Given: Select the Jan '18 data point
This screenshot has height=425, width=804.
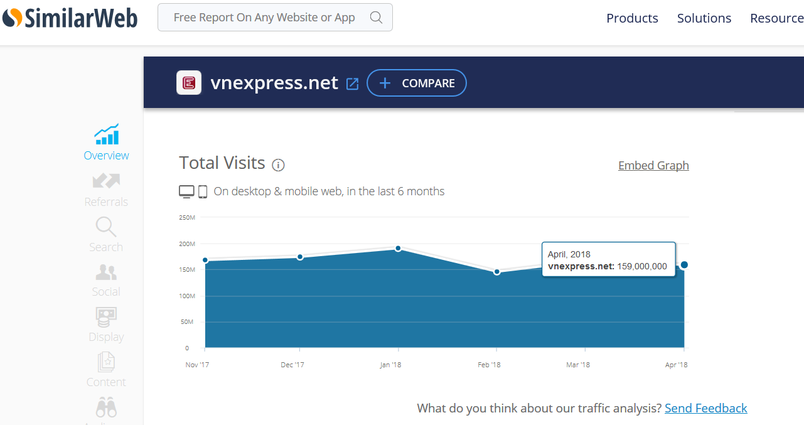Looking at the screenshot, I should pyautogui.click(x=398, y=249).
